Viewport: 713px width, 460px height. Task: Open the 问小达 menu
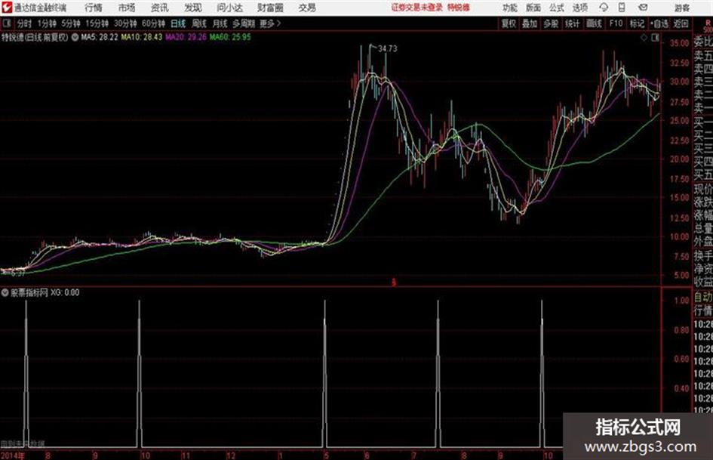[x=229, y=8]
